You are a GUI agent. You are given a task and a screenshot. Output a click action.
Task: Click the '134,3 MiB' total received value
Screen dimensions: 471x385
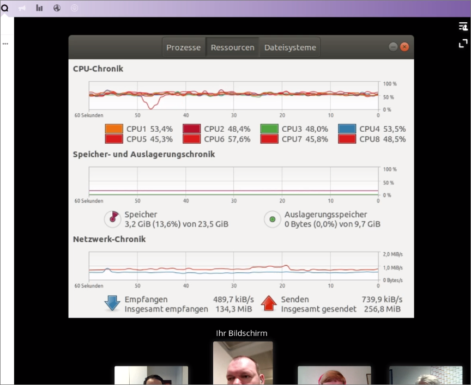[234, 309]
